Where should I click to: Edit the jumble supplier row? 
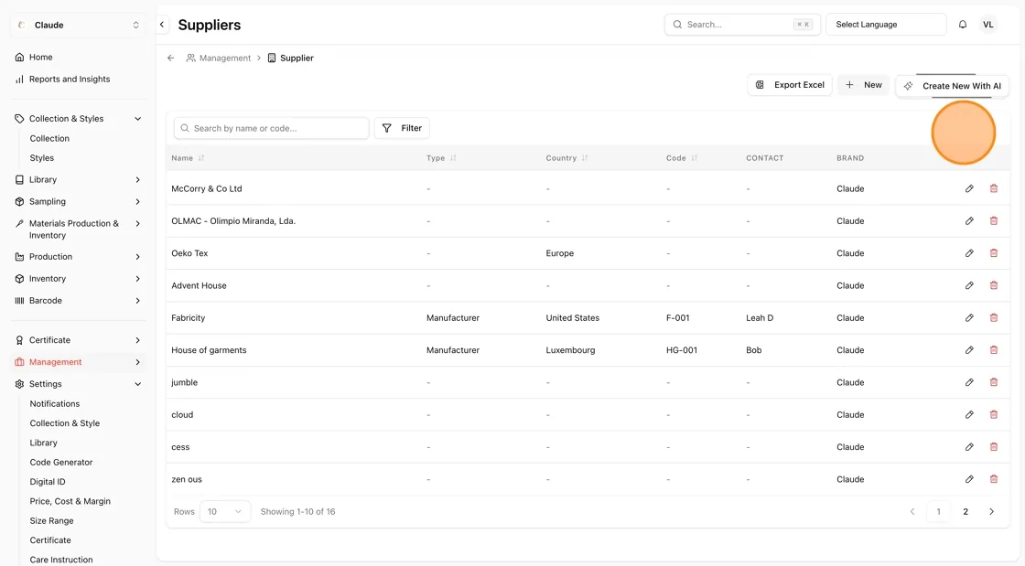click(969, 382)
